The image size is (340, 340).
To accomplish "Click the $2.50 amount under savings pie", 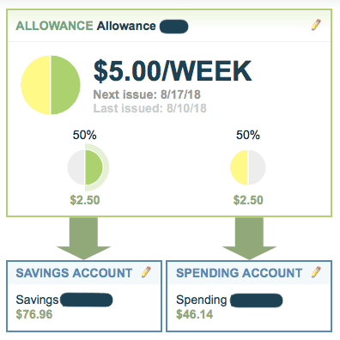I will [x=85, y=200].
